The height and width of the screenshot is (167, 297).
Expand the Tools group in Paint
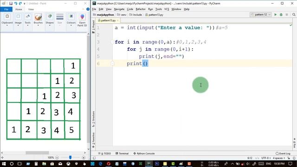click(x=28, y=19)
